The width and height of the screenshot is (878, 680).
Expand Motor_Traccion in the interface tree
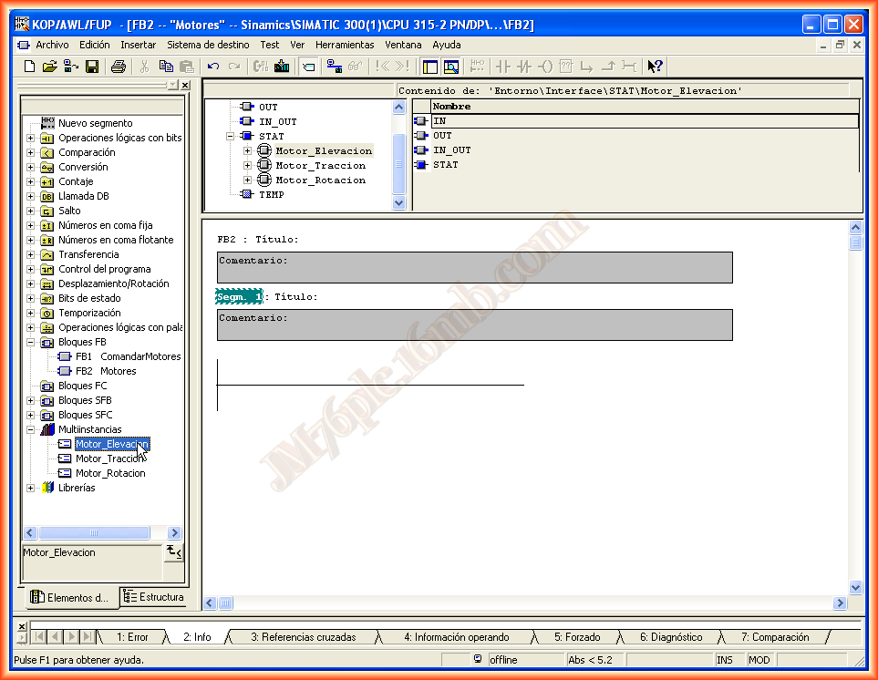247,166
